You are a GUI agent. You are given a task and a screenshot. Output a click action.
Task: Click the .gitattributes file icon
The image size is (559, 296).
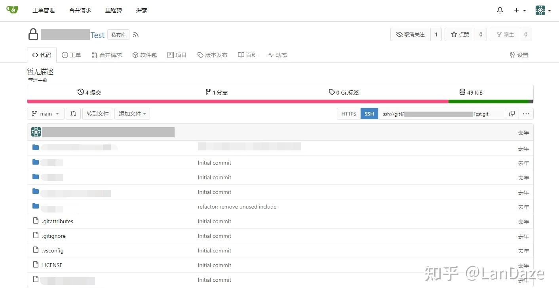[x=36, y=221]
